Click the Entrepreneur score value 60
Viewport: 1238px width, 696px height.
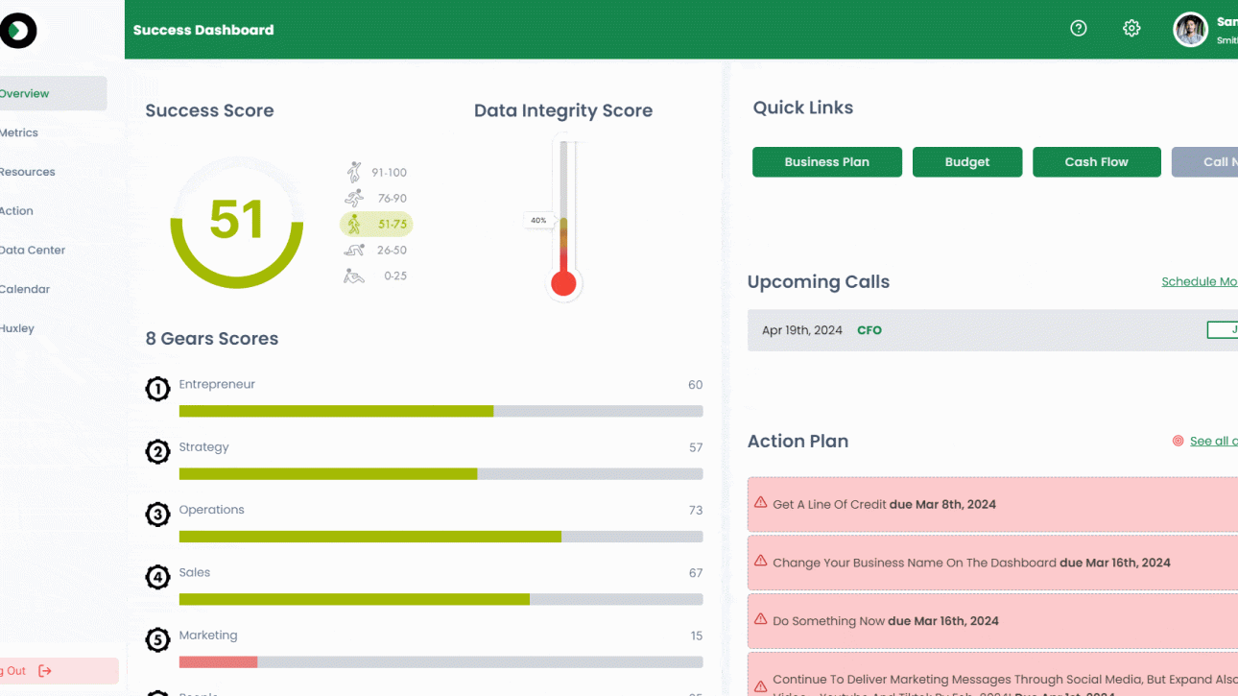(x=695, y=385)
